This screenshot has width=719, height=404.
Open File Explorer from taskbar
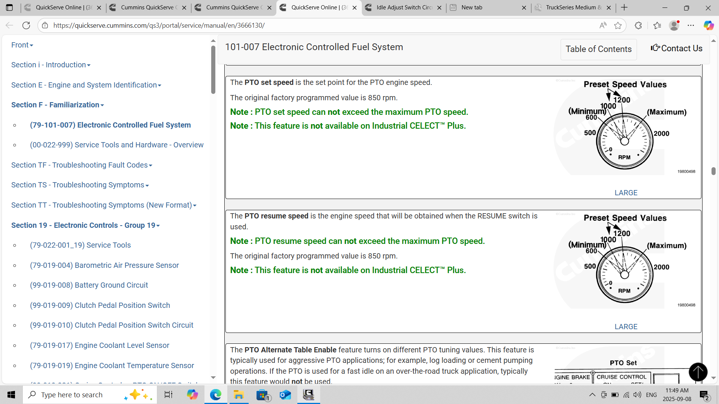(x=239, y=395)
